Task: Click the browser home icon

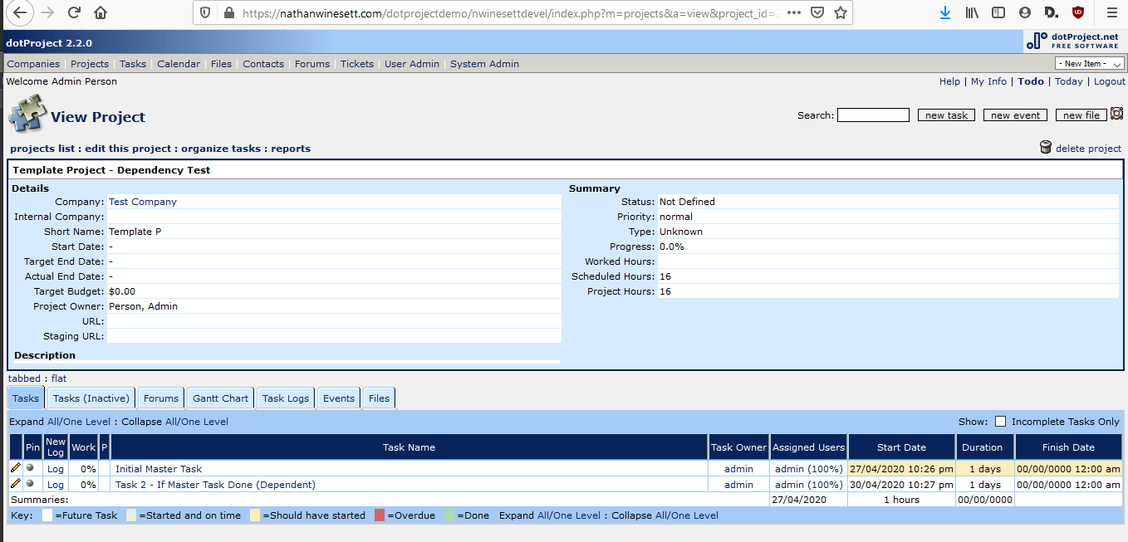Action: point(99,12)
